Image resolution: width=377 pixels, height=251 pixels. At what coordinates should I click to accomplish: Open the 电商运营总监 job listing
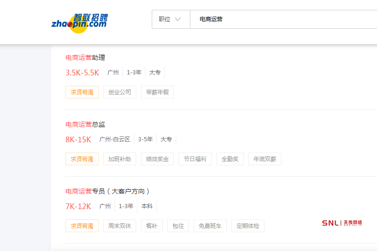pos(85,124)
